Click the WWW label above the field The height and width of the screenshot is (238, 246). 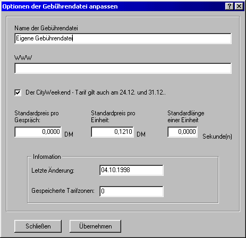click(x=23, y=58)
